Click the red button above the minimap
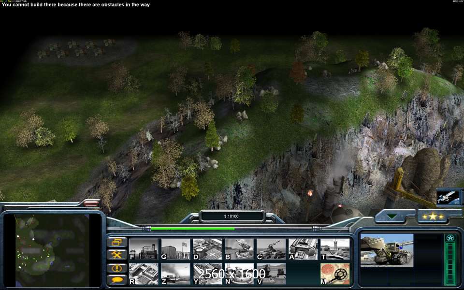The image size is (464, 290). coord(92,203)
